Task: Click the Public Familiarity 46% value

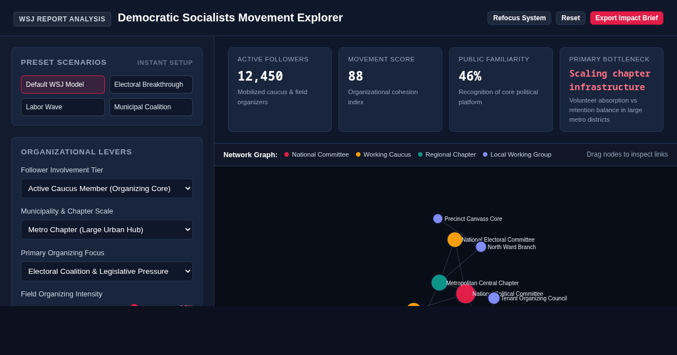Action: point(470,76)
